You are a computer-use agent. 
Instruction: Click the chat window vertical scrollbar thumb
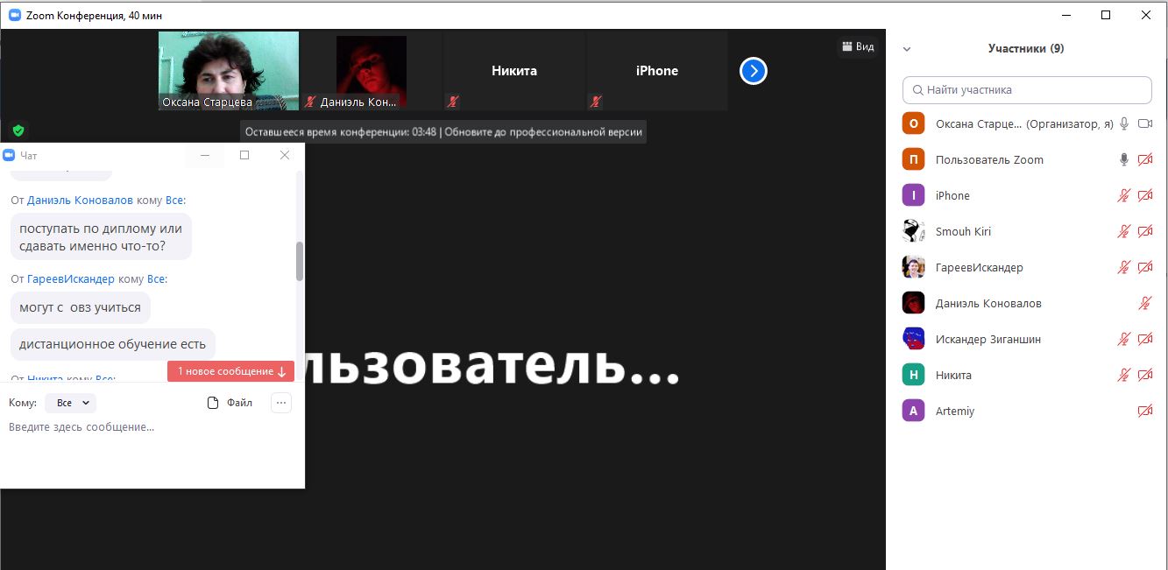300,261
